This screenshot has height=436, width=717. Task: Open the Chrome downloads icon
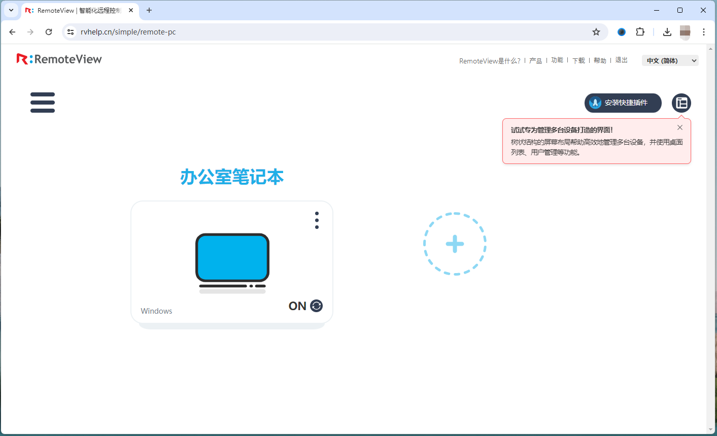(667, 32)
